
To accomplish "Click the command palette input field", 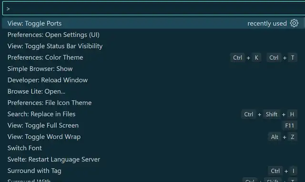I will [x=153, y=9].
